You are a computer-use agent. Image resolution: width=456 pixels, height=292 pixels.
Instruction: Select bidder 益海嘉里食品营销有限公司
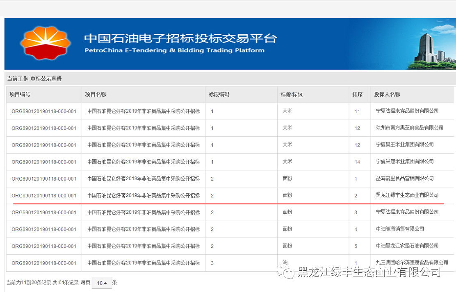click(404, 178)
